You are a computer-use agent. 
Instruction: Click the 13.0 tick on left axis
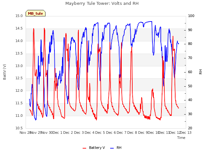pyautogui.click(x=19, y=66)
